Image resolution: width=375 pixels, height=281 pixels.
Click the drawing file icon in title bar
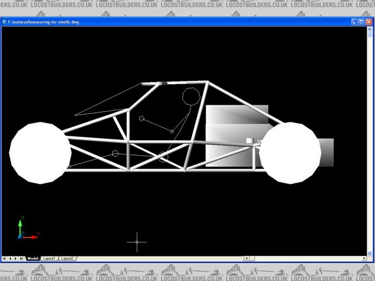pos(5,22)
